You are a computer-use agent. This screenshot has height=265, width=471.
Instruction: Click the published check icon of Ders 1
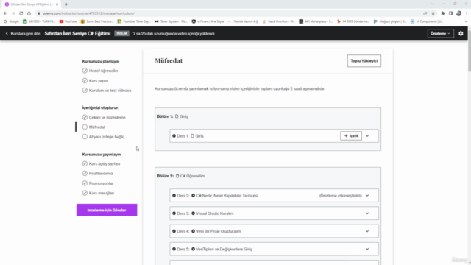click(x=174, y=135)
